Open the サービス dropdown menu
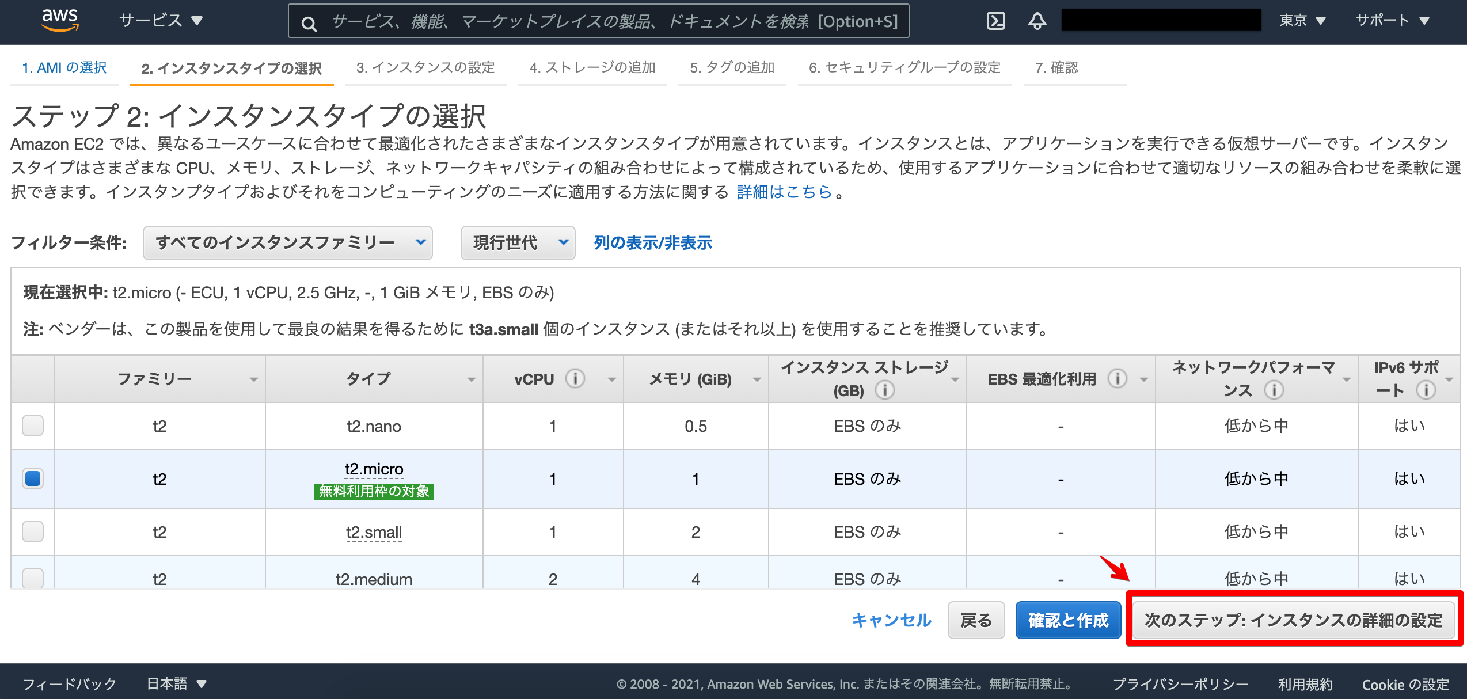Viewport: 1467px width, 699px height. point(161,21)
